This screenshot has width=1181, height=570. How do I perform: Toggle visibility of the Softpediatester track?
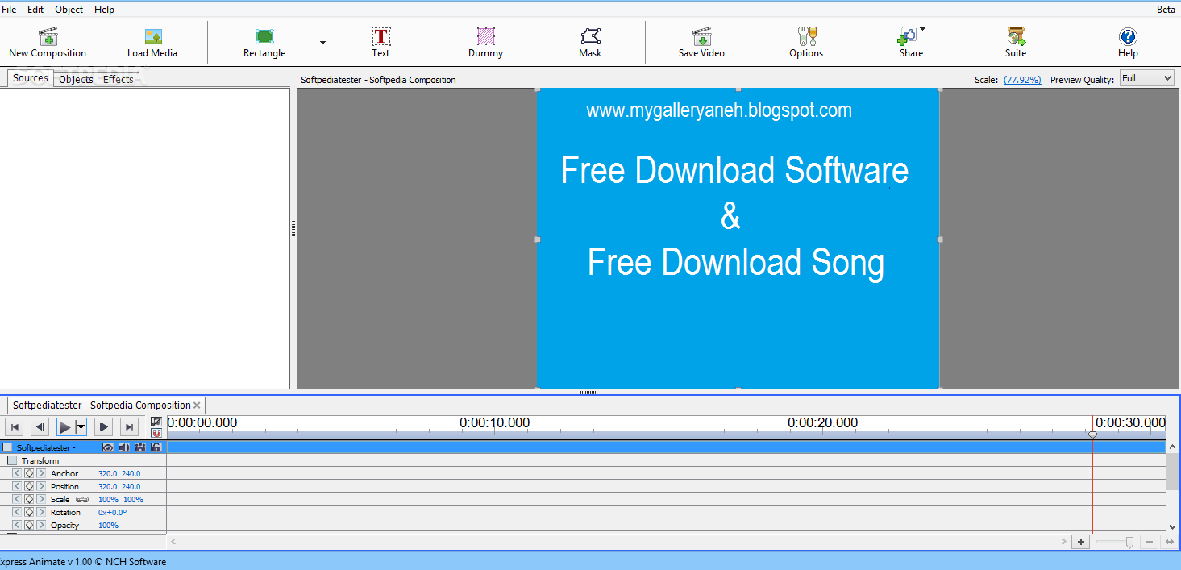[x=108, y=447]
